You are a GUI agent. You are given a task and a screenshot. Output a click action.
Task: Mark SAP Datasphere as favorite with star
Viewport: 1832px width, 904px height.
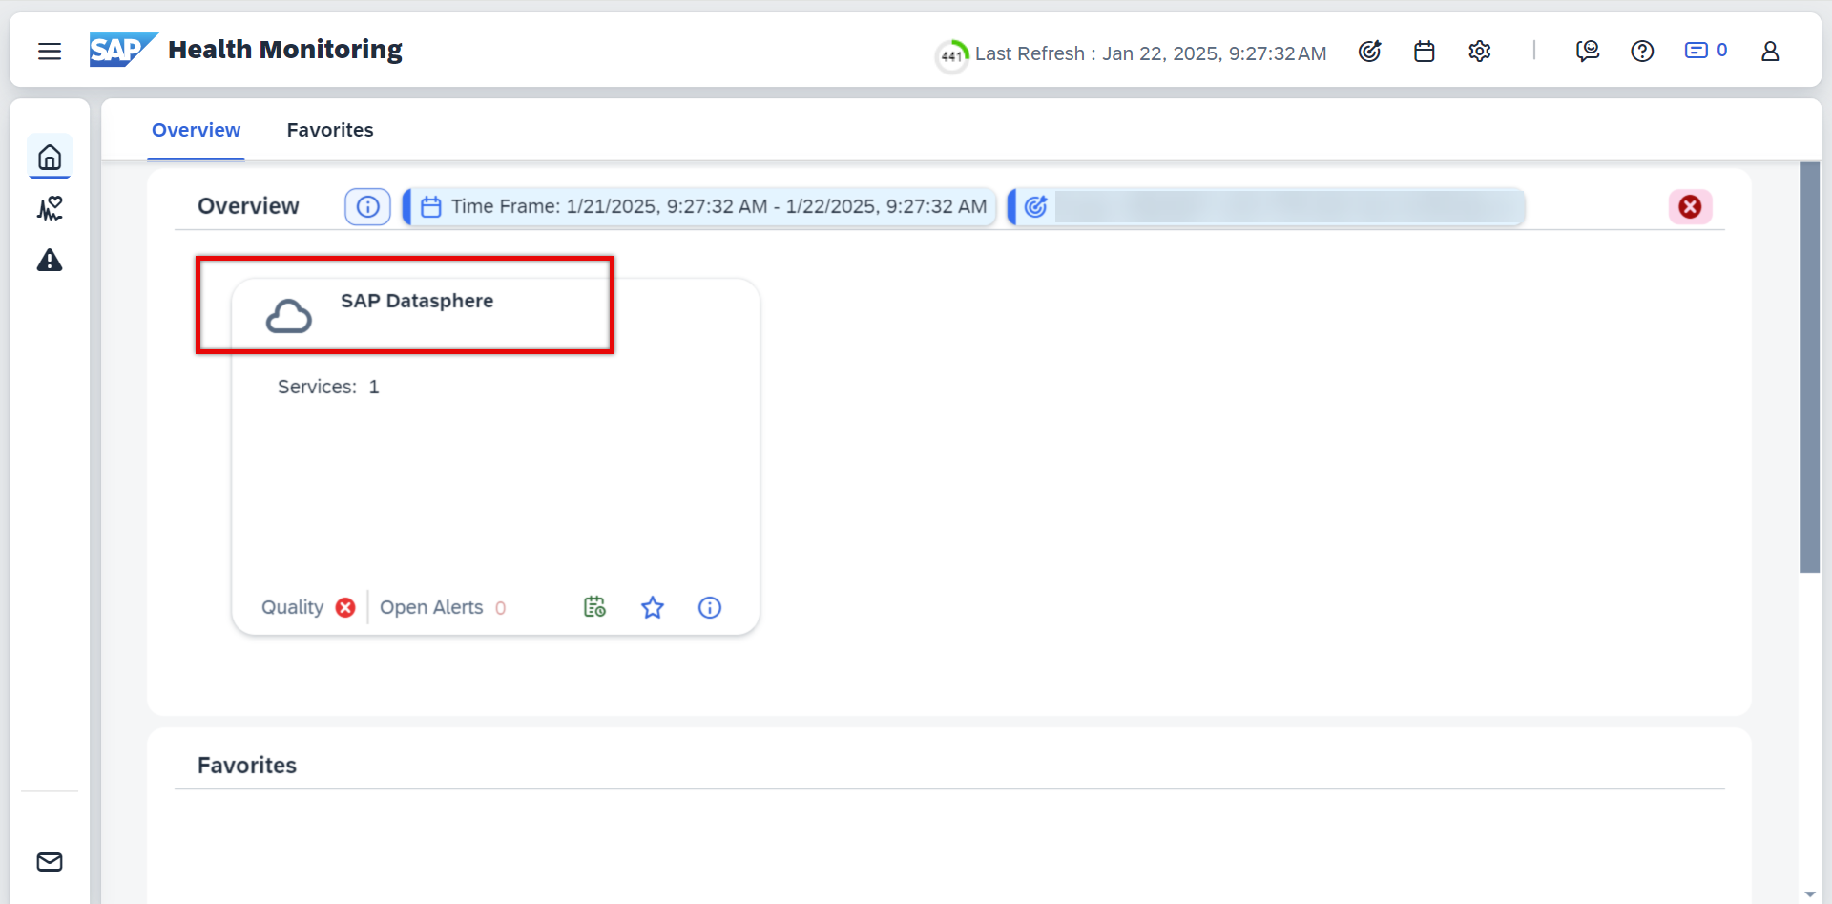point(653,607)
